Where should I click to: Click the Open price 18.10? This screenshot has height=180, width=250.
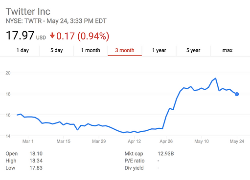click(36, 154)
